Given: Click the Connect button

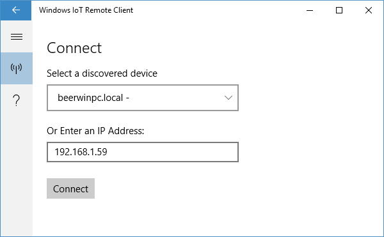Looking at the screenshot, I should click(70, 188).
